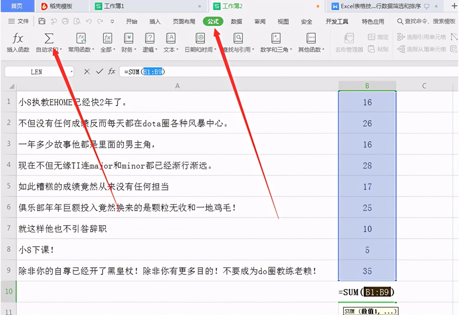This screenshot has height=315, width=459.
Task: Switch to the 开始 ribbon tab
Action: tap(132, 21)
